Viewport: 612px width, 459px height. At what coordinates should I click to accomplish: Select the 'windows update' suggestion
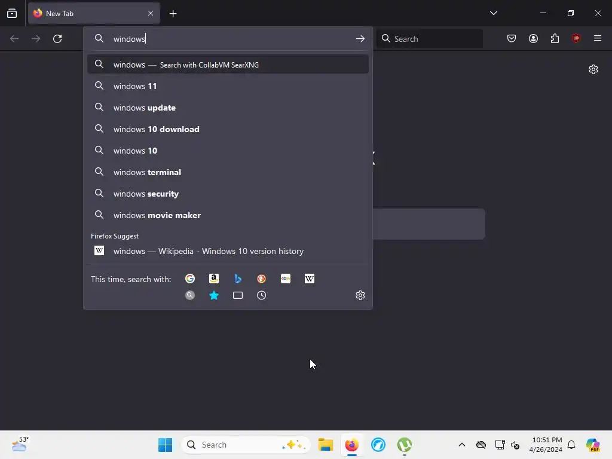click(228, 108)
